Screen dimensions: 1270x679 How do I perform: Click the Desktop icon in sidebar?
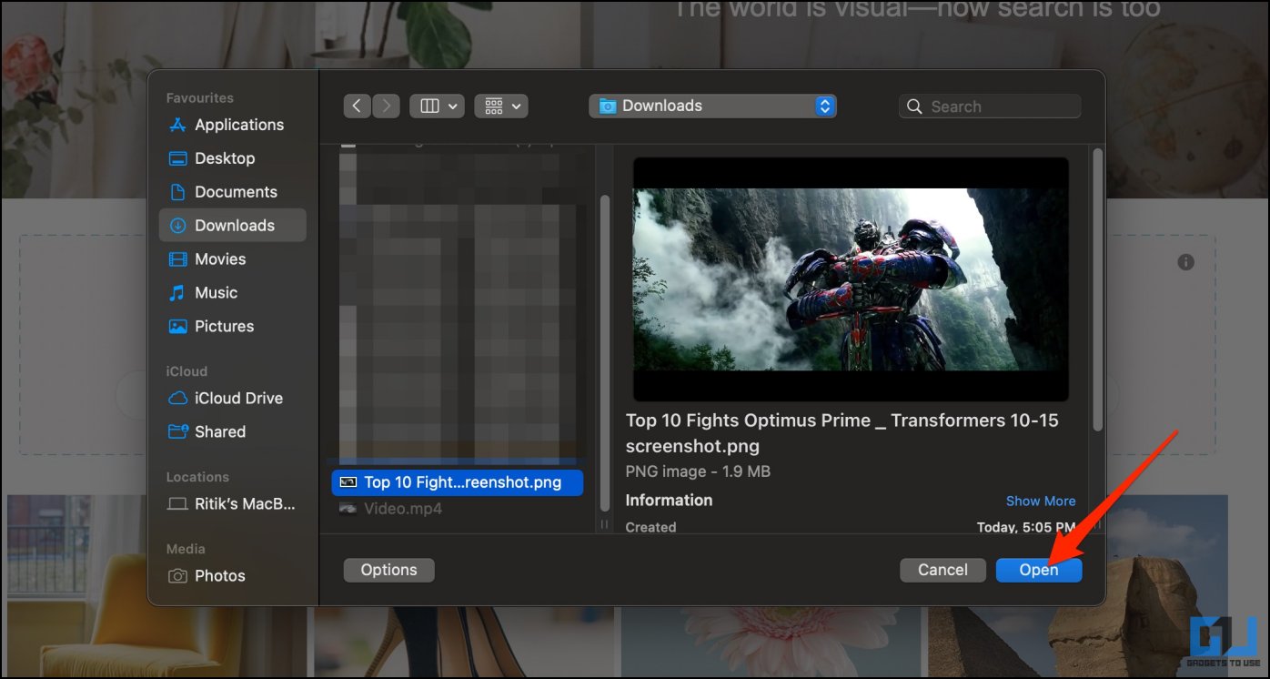(178, 158)
